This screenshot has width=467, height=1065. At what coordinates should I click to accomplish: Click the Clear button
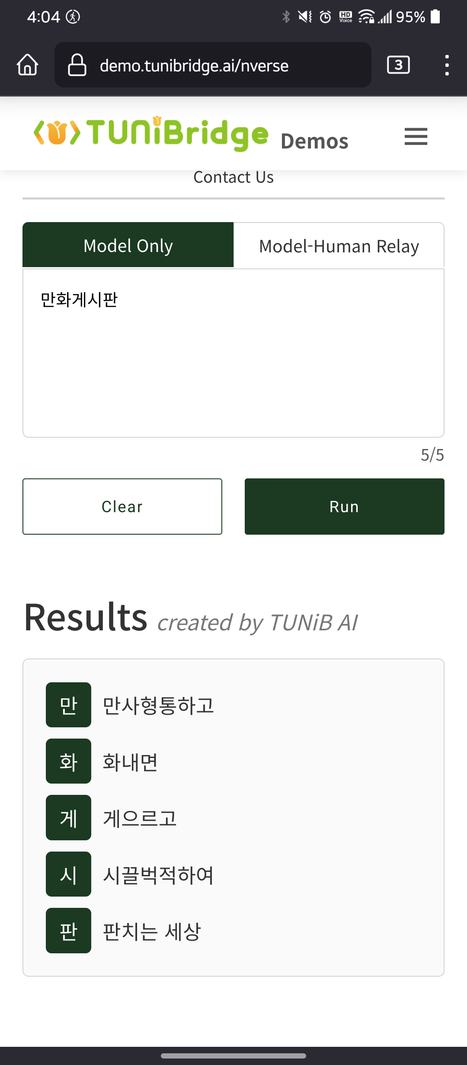coord(122,507)
